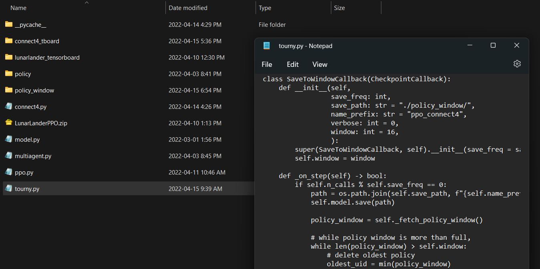Image resolution: width=540 pixels, height=269 pixels.
Task: Select the tourny.py file name
Action: click(x=27, y=189)
